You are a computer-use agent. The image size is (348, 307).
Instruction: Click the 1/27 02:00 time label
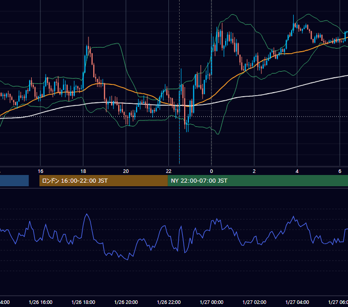[254, 302]
